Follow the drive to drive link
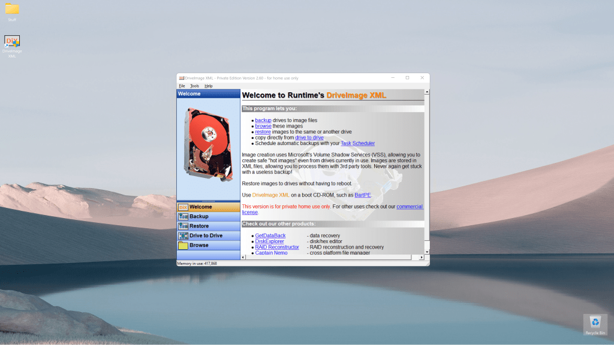Image resolution: width=614 pixels, height=345 pixels. tap(309, 138)
